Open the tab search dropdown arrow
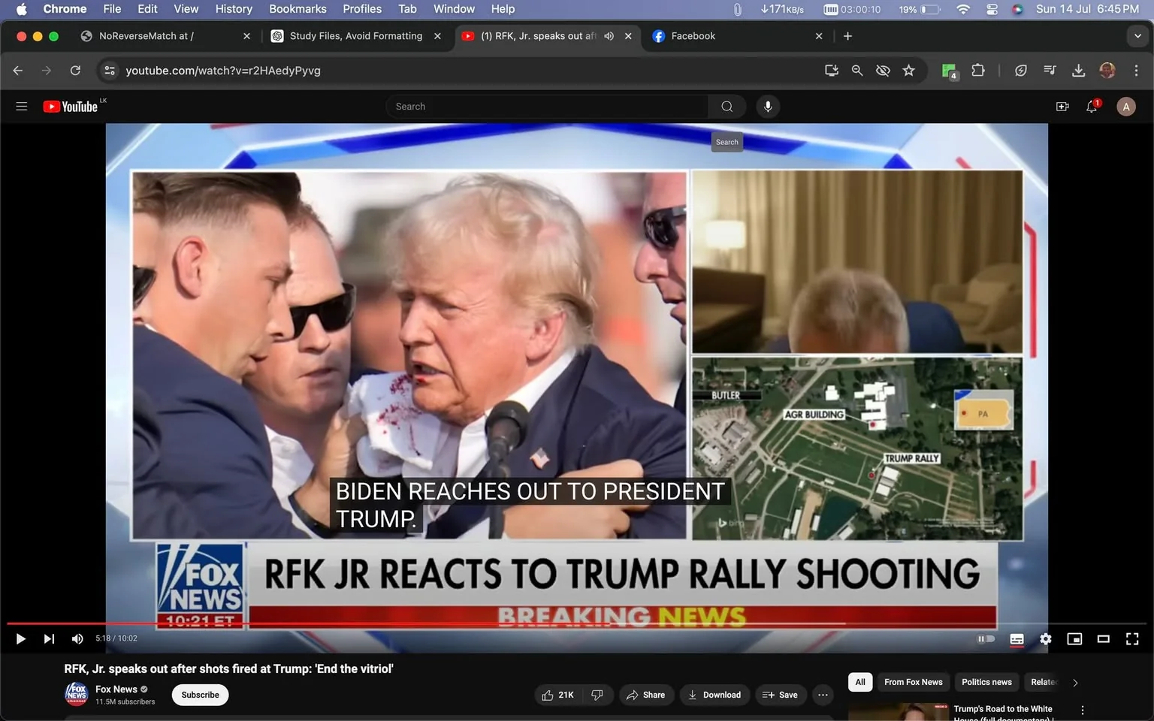Viewport: 1154px width, 721px height. point(1137,36)
